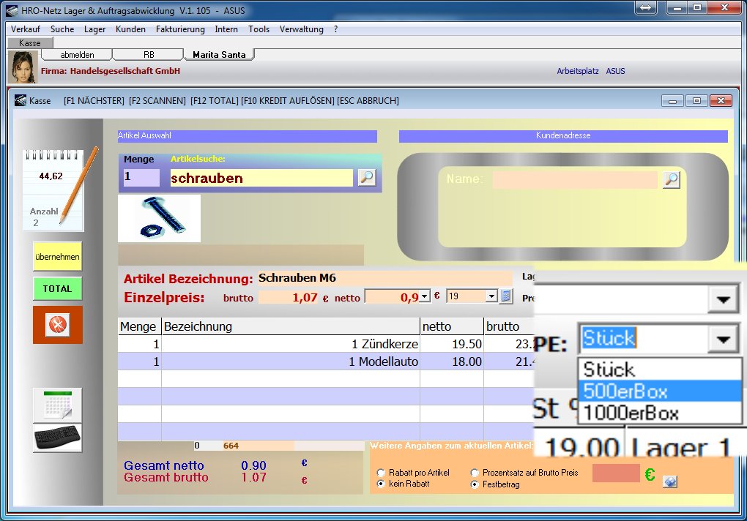Click the brutto price field 1,07
The image size is (747, 521).
(x=289, y=298)
